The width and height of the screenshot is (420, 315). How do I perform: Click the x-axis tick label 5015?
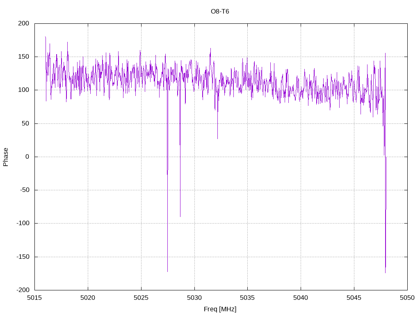point(34,298)
